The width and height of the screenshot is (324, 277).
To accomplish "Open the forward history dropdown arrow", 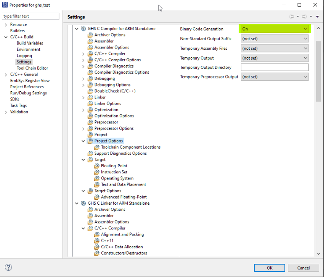I will [x=311, y=17].
